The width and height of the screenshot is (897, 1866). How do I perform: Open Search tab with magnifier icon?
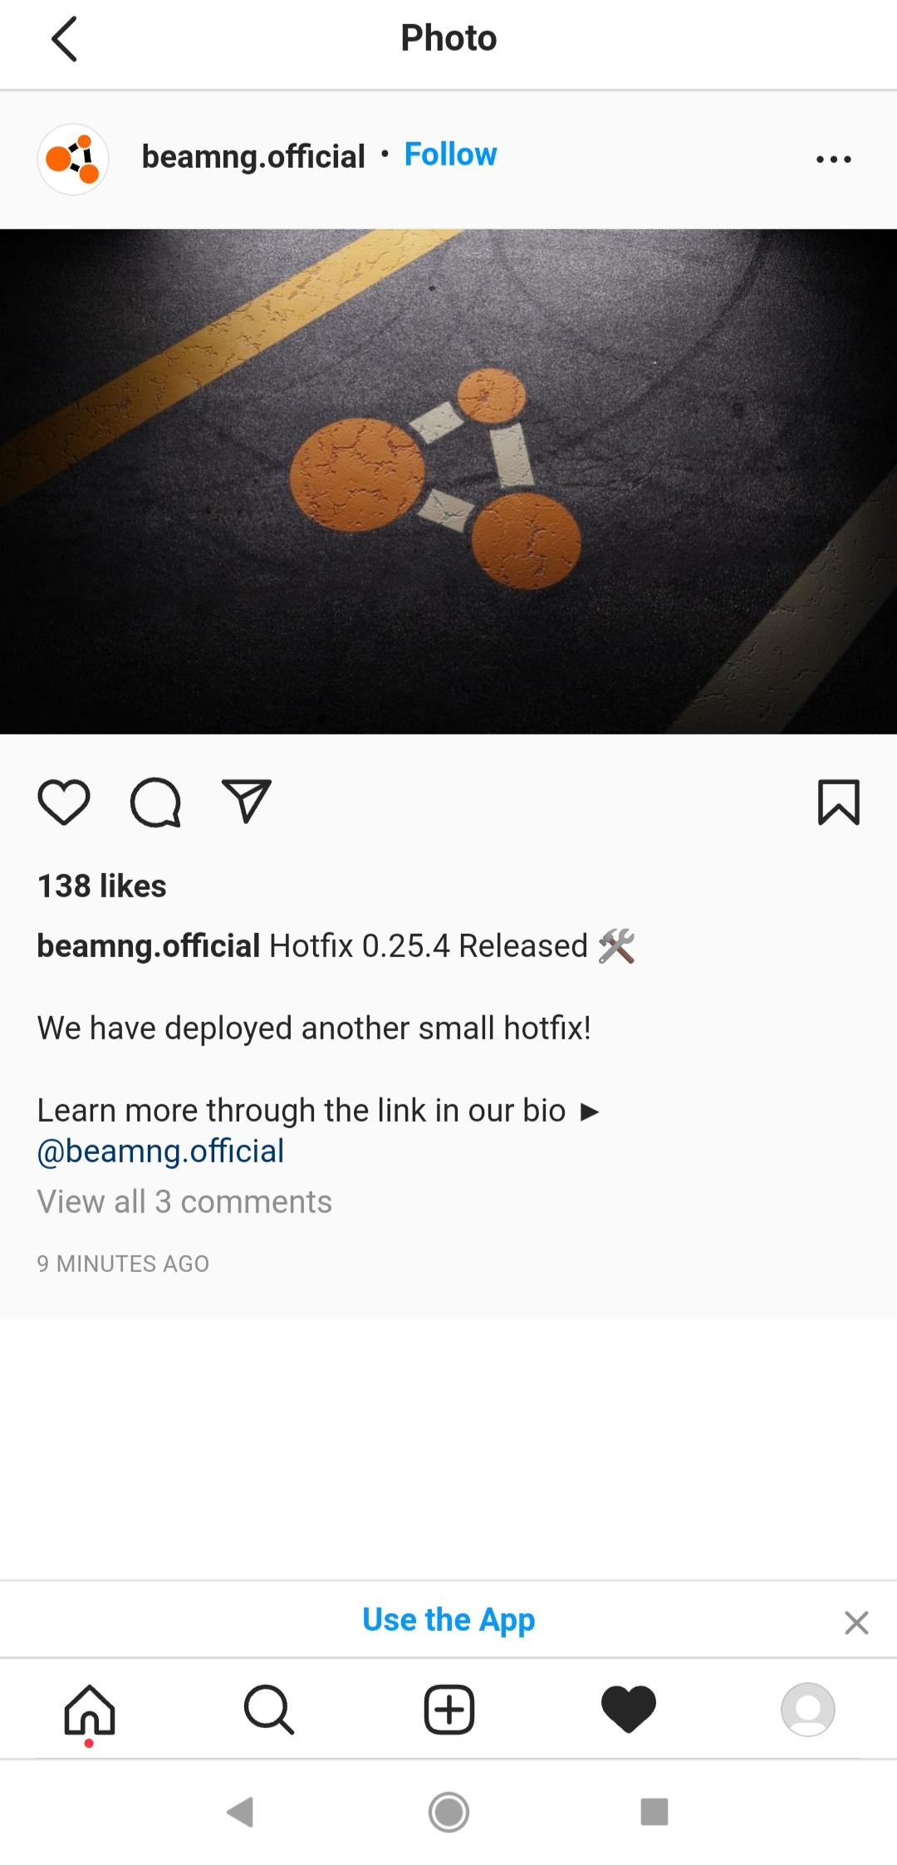[x=269, y=1710]
